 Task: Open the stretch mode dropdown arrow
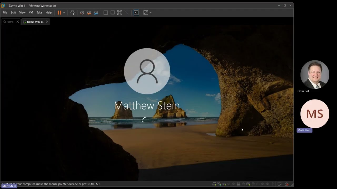click(x=151, y=13)
